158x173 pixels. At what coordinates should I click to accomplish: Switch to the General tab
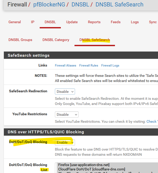point(15,22)
